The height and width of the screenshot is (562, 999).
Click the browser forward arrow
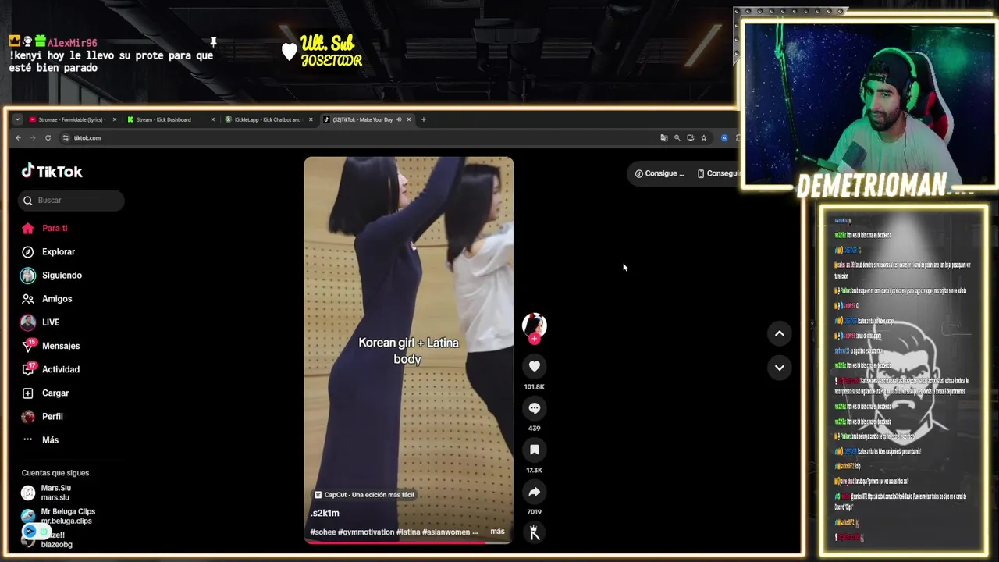(33, 138)
